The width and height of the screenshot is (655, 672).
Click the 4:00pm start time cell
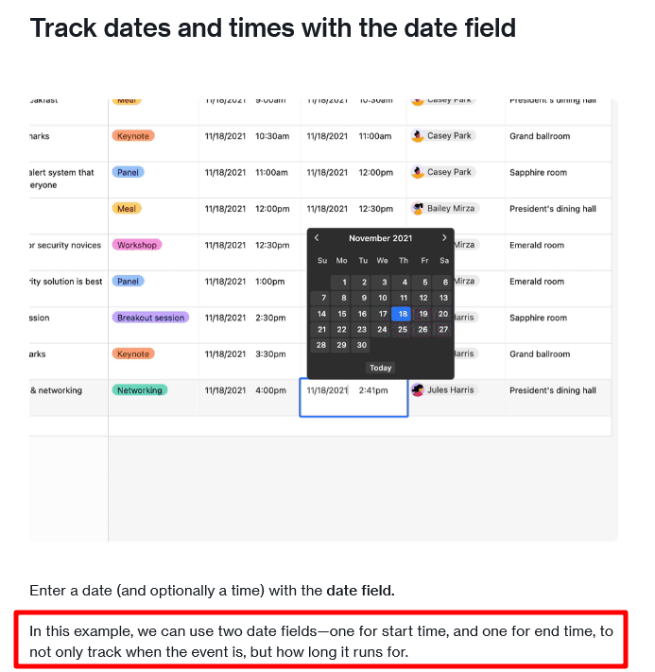pos(270,390)
